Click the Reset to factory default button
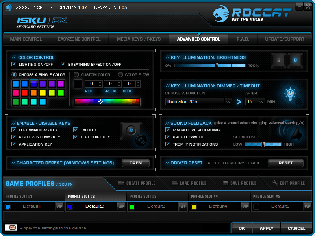The height and width of the screenshot is (236, 315). (285, 163)
